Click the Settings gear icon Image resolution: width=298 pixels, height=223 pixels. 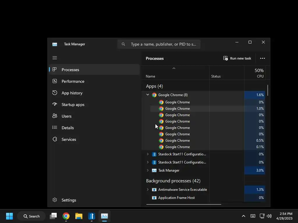tap(55, 200)
